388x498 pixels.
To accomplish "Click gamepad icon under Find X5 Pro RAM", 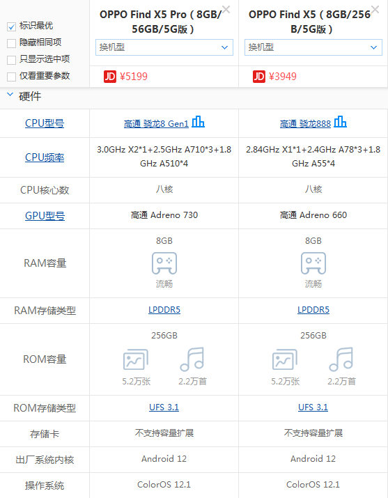I will click(164, 263).
